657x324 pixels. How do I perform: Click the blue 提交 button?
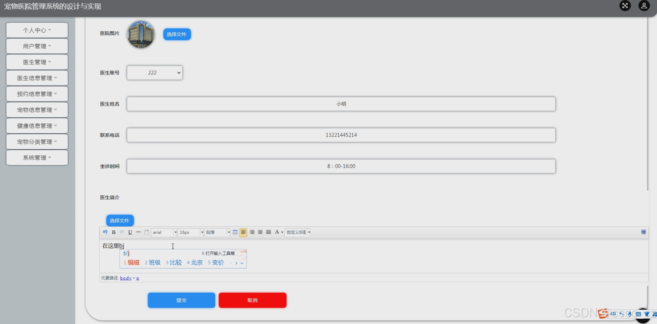click(181, 300)
